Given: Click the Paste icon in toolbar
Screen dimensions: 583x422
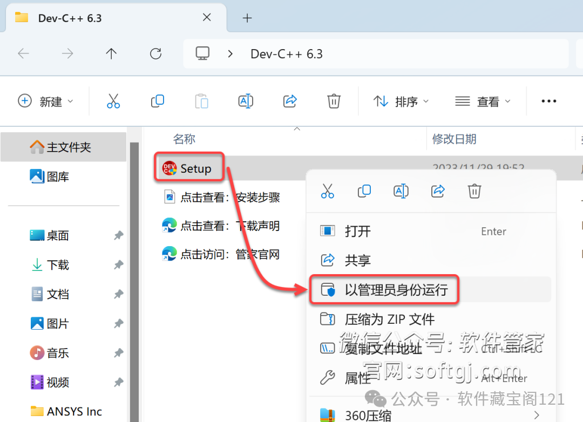Looking at the screenshot, I should [201, 101].
